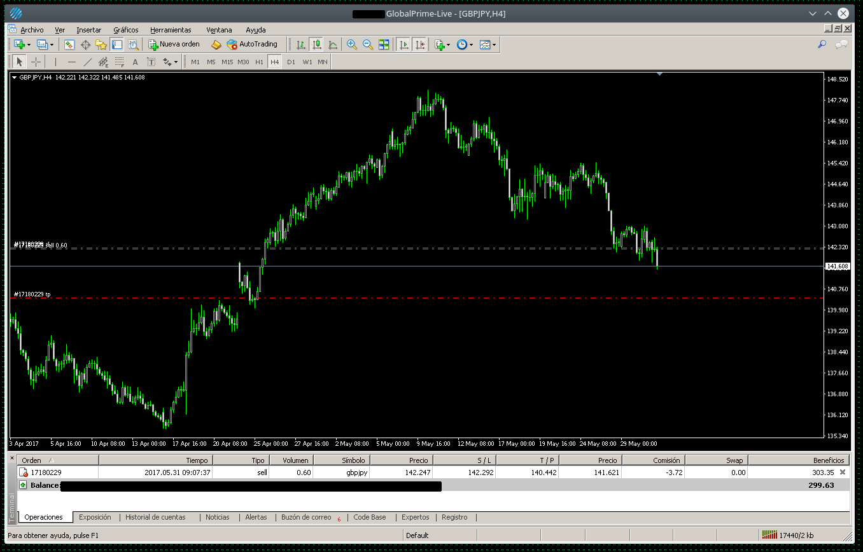Switch timeframe to D1

(291, 62)
